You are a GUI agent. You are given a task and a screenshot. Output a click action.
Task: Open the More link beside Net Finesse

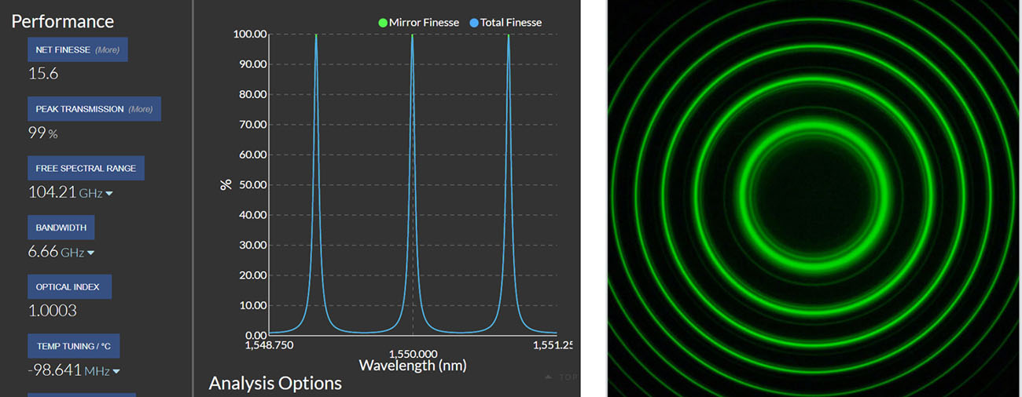(108, 49)
